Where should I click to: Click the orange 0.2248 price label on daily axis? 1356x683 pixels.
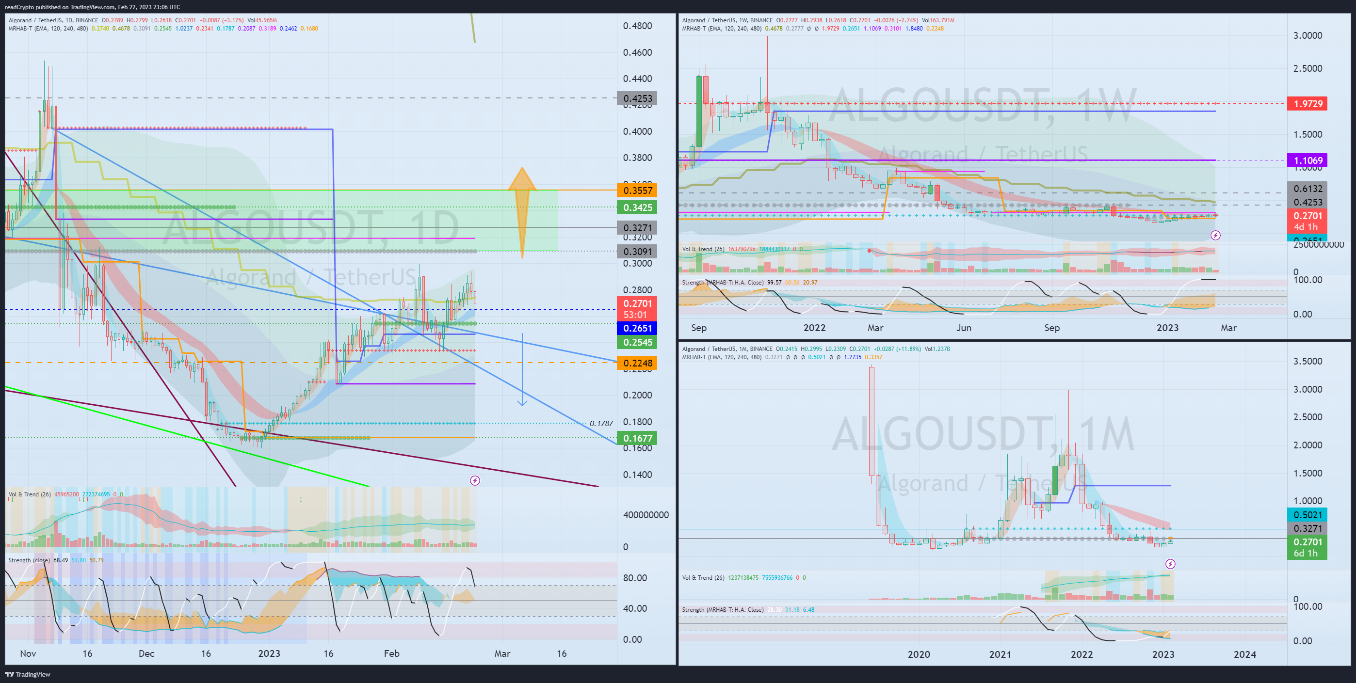click(637, 363)
